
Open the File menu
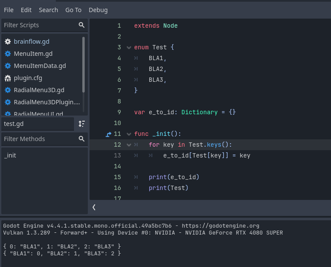[9, 10]
